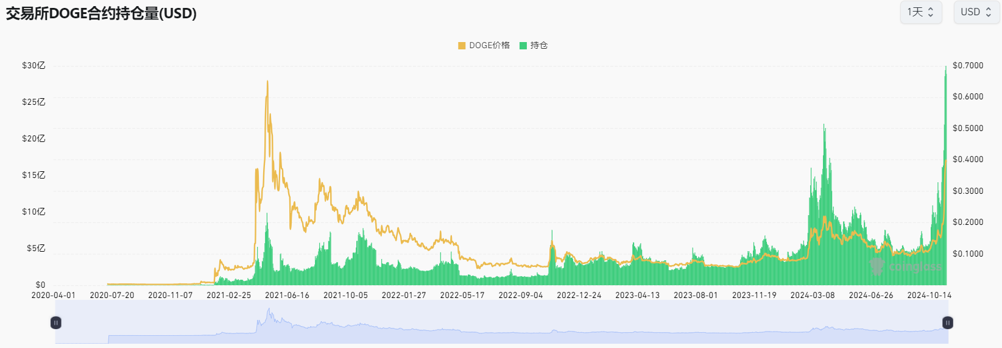The width and height of the screenshot is (1002, 348).
Task: Click the 2023-04-13 date label
Action: point(638,295)
